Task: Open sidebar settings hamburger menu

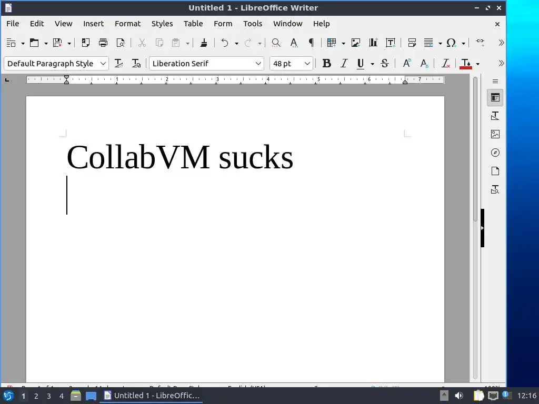Action: (x=495, y=82)
